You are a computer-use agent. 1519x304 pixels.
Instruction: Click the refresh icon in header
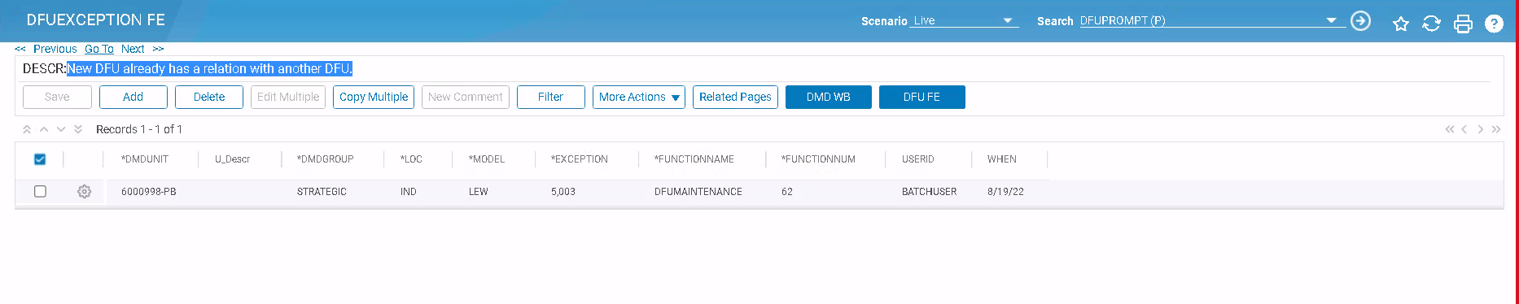click(1431, 24)
